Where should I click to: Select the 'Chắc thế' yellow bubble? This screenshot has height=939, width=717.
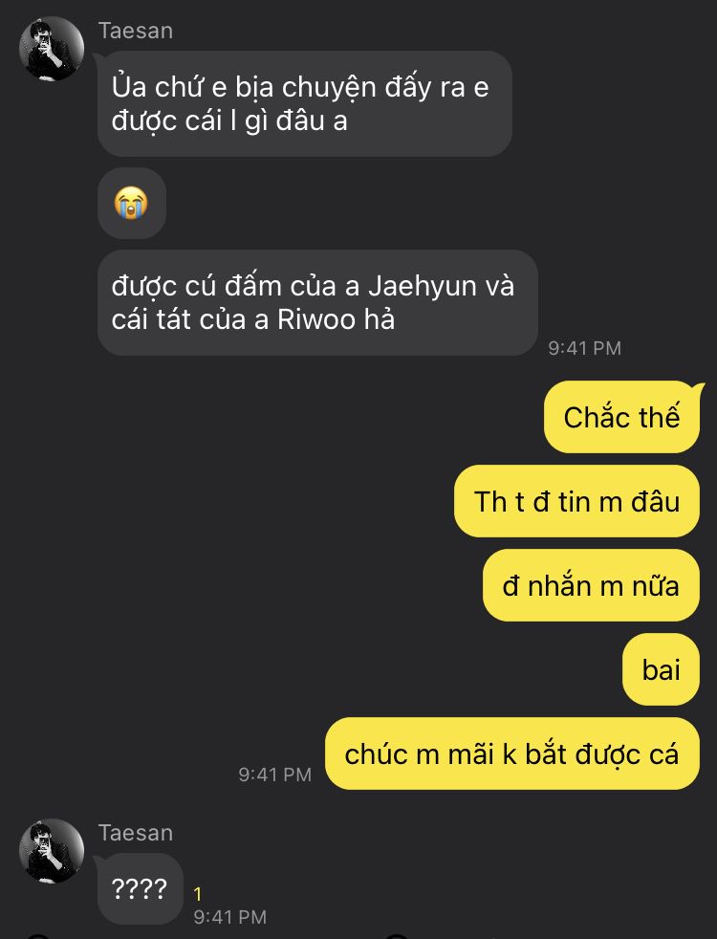click(x=621, y=417)
